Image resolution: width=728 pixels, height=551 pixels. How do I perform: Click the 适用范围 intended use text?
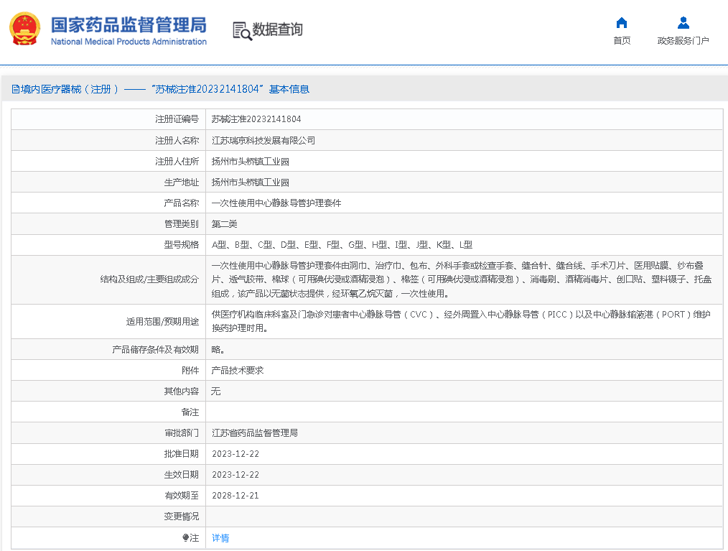click(x=461, y=321)
